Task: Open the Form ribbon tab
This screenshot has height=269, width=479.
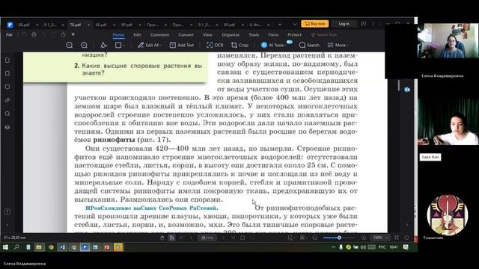Action: click(273, 35)
